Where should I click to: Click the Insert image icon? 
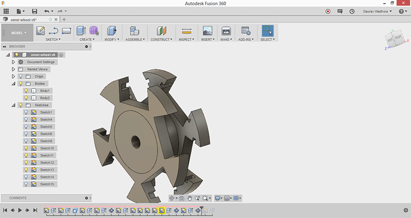point(208,31)
